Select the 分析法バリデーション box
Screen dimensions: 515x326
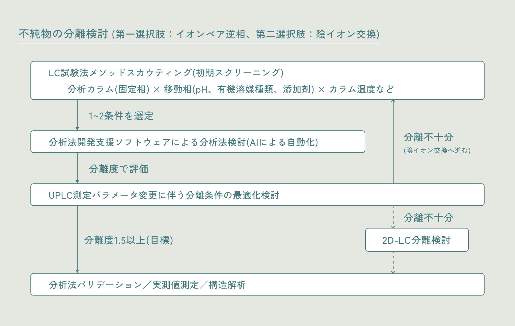pos(257,284)
